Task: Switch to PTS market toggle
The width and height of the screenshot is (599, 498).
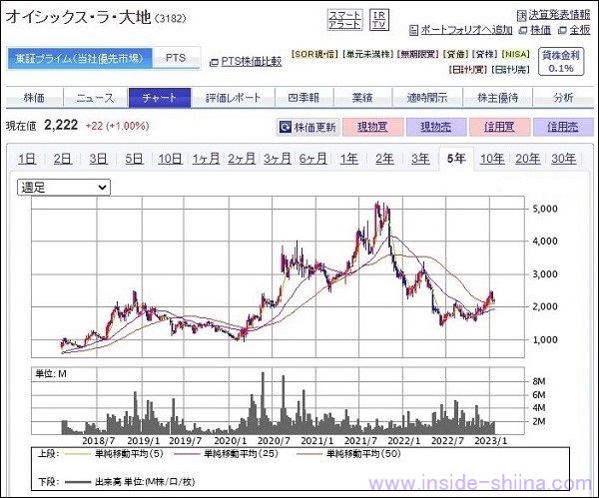Action: click(x=176, y=59)
